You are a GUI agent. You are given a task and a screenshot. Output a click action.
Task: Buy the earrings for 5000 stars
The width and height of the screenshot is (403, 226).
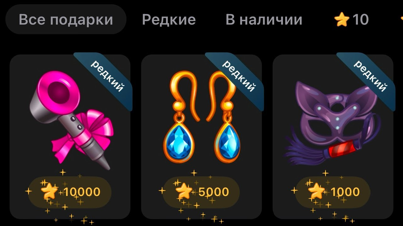tap(201, 192)
